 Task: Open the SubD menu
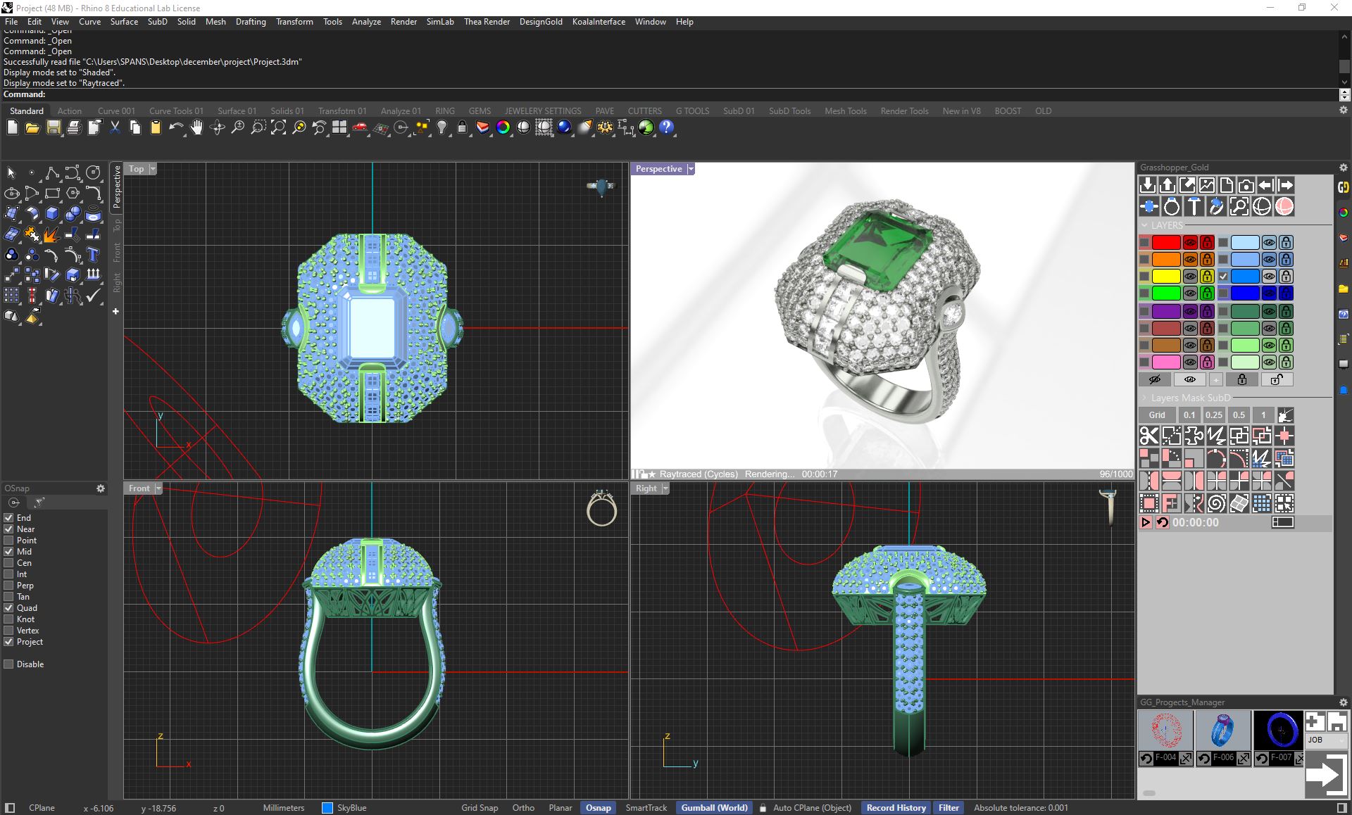(157, 22)
